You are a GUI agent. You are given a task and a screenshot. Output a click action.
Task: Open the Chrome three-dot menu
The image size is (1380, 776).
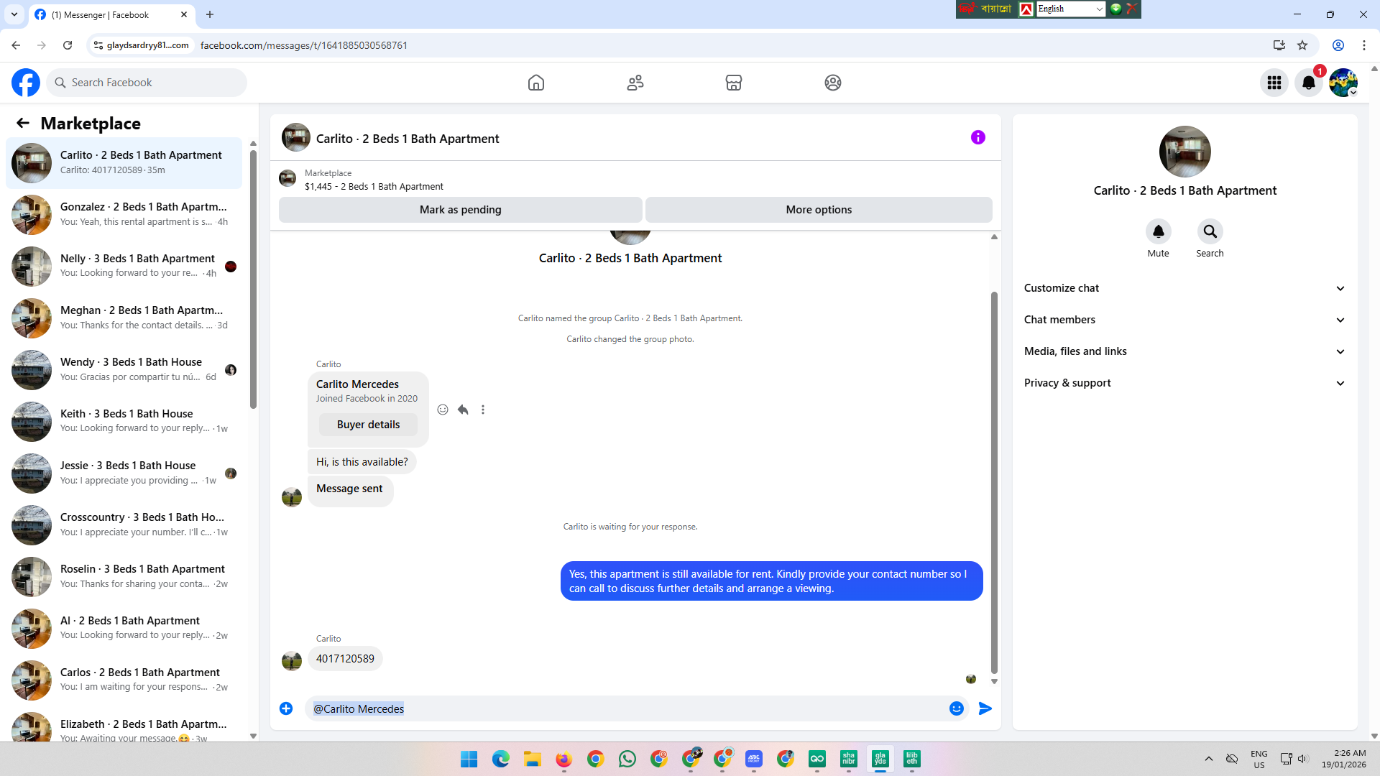click(1364, 45)
